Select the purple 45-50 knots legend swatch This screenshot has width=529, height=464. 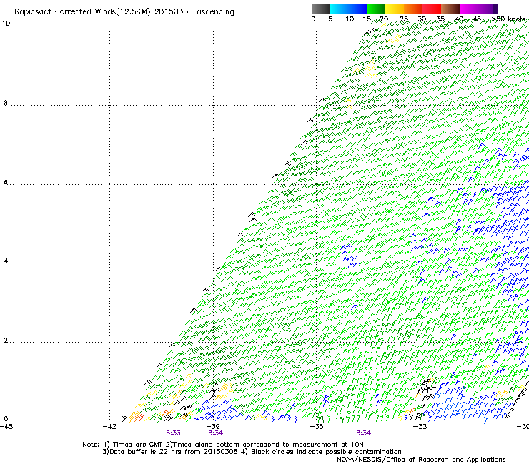tap(488, 9)
